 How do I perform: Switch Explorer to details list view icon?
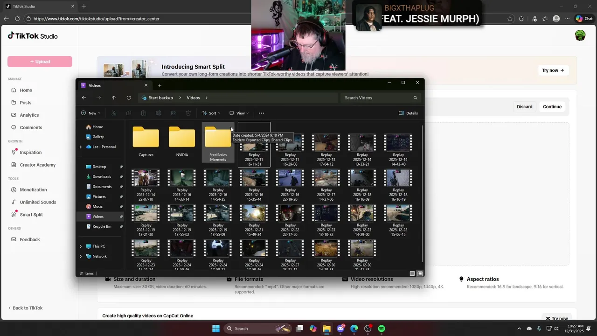pos(412,273)
